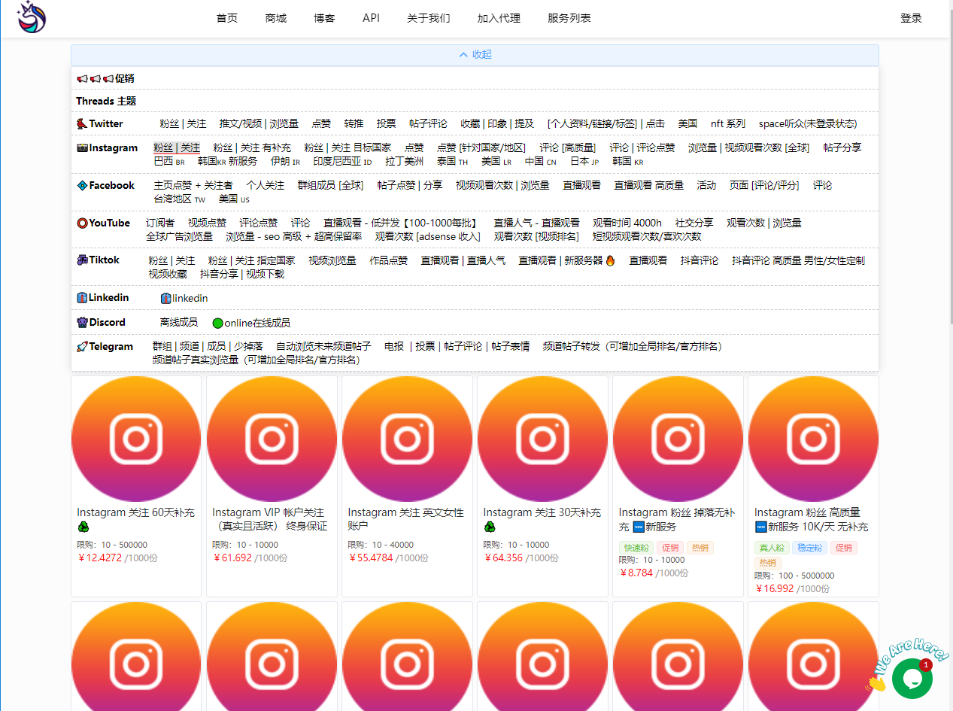The image size is (953, 711).
Task: Open the 关于我们 page
Action: click(x=429, y=18)
